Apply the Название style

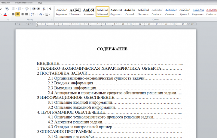pyautogui.click(x=89, y=12)
